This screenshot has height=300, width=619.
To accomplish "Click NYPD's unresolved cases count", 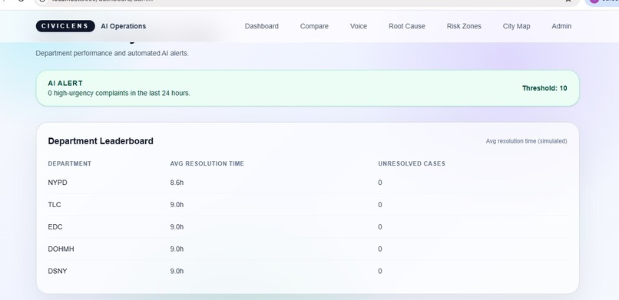I will click(x=379, y=183).
